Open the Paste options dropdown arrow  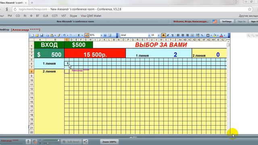55,35
